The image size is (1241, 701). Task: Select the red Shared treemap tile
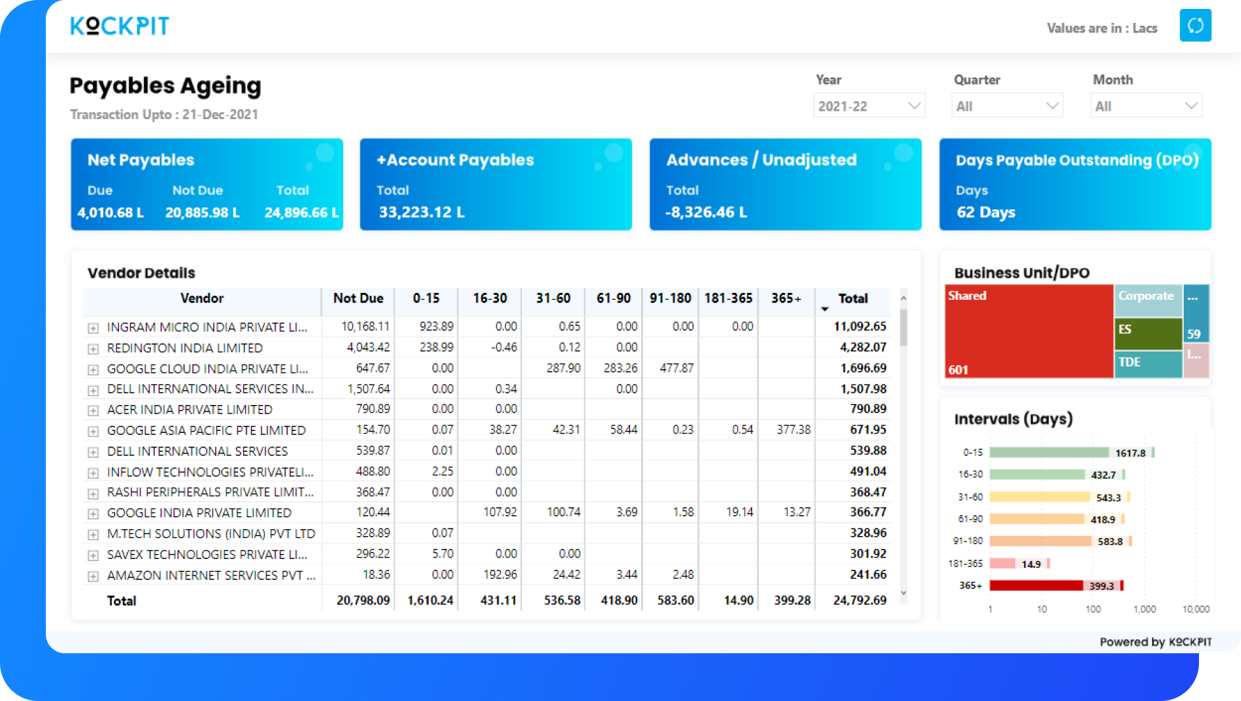pos(1029,332)
